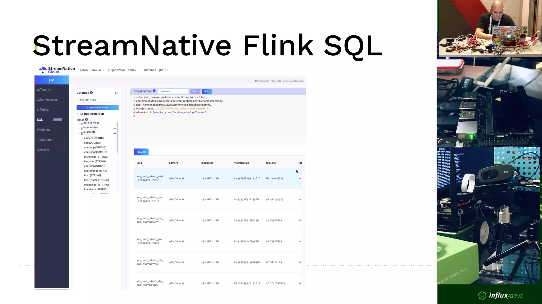542x304 pixels.
Task: Expand the iotjetsonjson table node
Action: click(79, 129)
